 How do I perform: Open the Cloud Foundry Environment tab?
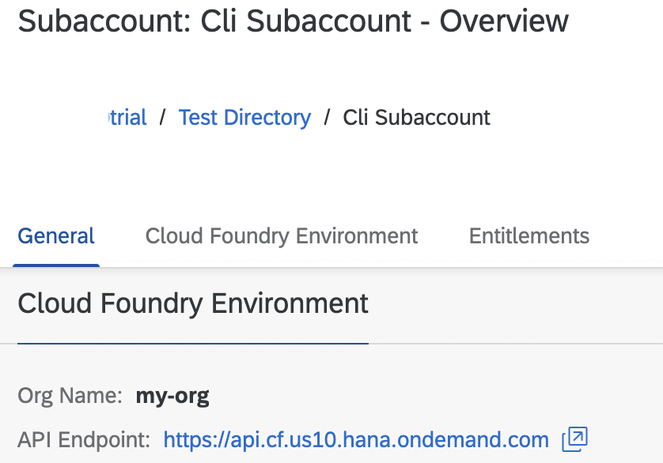pyautogui.click(x=282, y=235)
